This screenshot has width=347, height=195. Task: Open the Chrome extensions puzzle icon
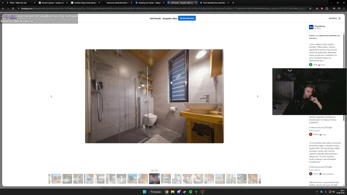(x=327, y=8)
